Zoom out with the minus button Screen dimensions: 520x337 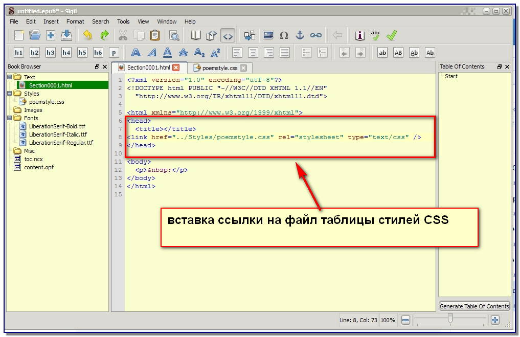tap(405, 320)
